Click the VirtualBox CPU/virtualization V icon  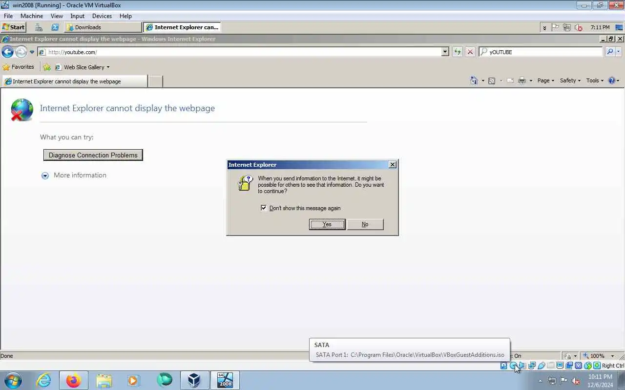pos(578,366)
